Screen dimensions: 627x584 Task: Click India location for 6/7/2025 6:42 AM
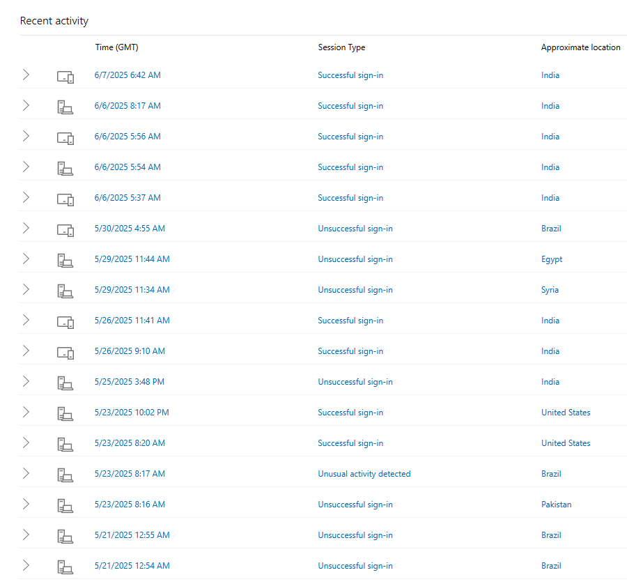click(x=550, y=75)
